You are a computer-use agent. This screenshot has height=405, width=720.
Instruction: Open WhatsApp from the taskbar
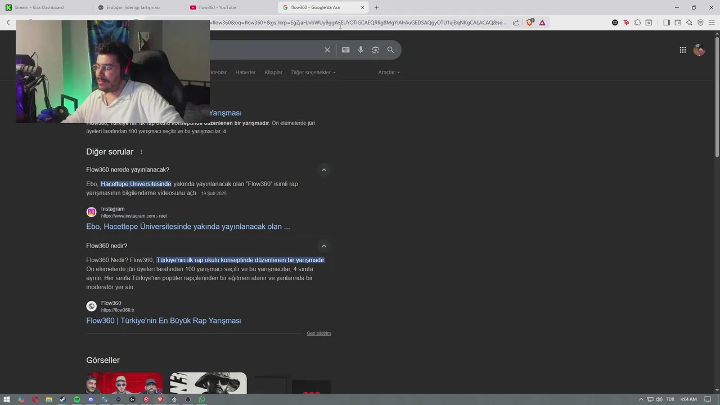point(201,399)
